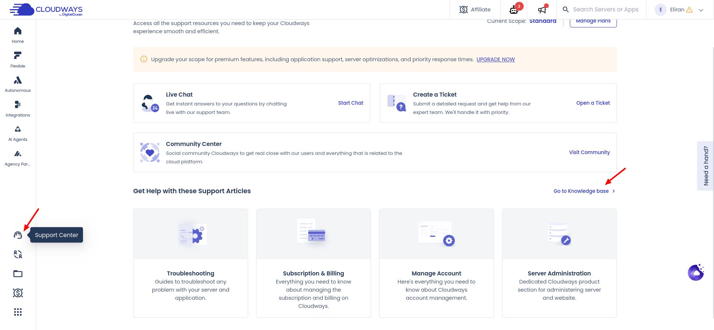Click the Open a Ticket link

click(x=593, y=103)
